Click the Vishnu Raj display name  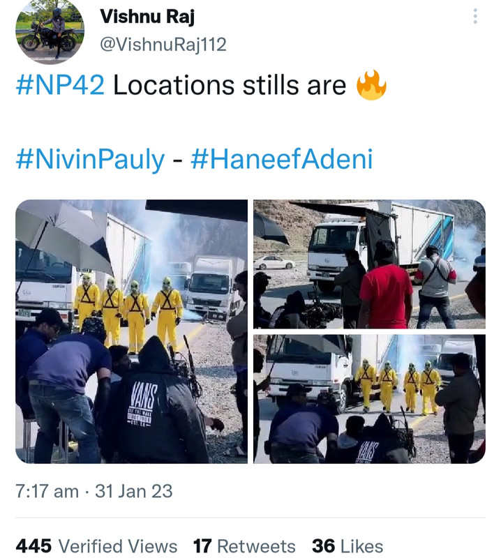coord(147,16)
